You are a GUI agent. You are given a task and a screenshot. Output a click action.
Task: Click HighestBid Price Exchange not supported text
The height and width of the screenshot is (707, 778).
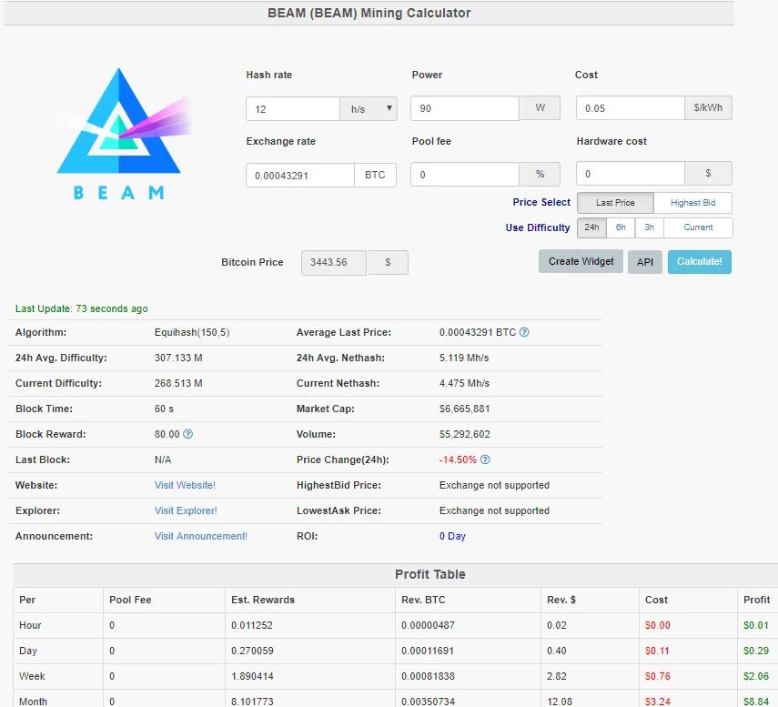[x=494, y=485]
